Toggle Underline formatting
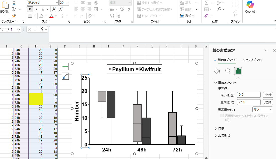Image resolution: width=276 pixels, height=159 pixels. point(43,9)
